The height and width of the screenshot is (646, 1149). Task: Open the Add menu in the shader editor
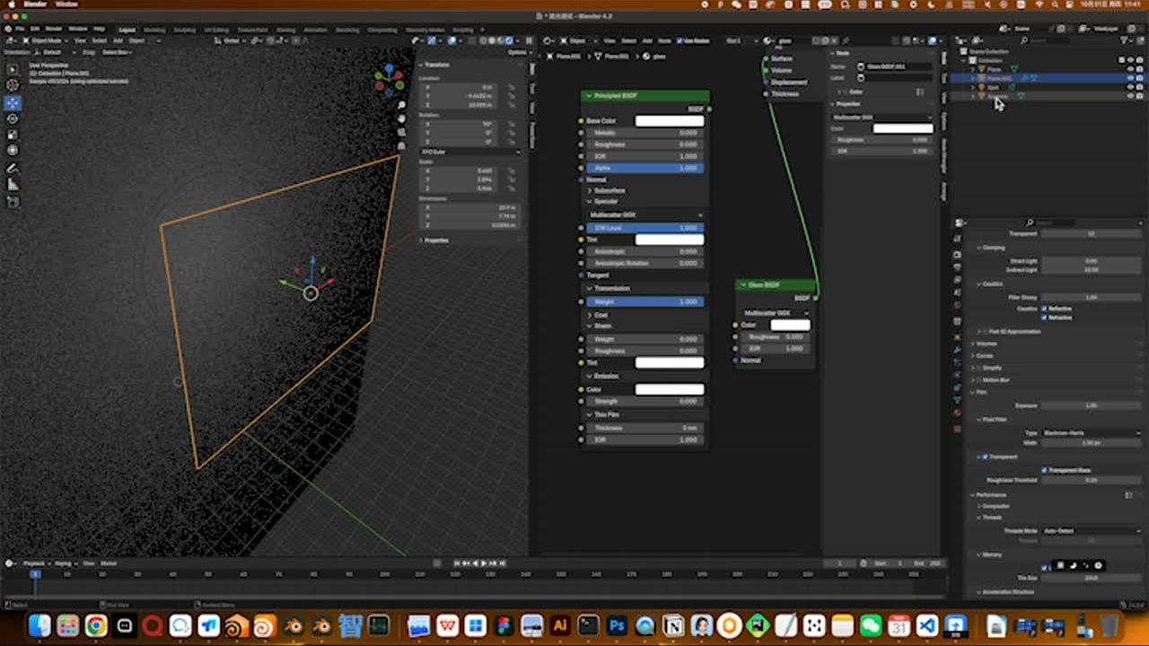(647, 40)
